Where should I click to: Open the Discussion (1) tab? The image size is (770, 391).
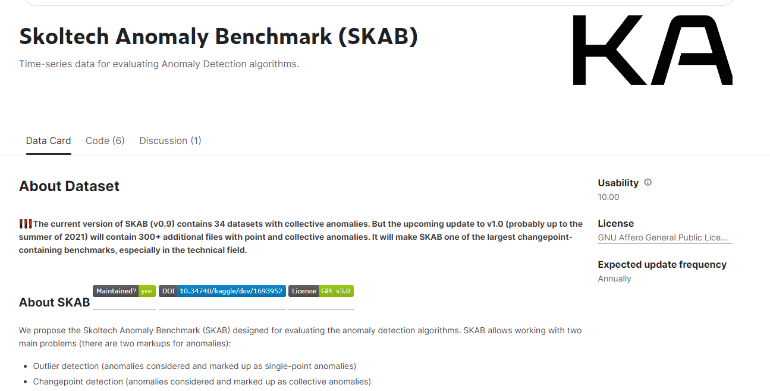[170, 140]
